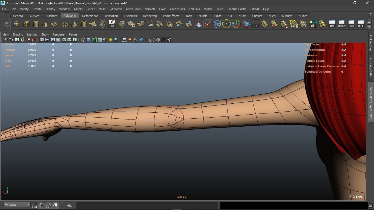Open the Renderer panel menu
Viewport: 374px width, 210px height.
59,34
